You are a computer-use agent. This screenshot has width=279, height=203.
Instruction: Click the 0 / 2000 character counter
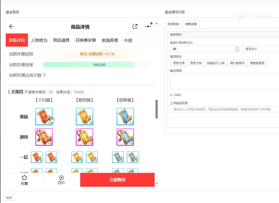(176, 95)
